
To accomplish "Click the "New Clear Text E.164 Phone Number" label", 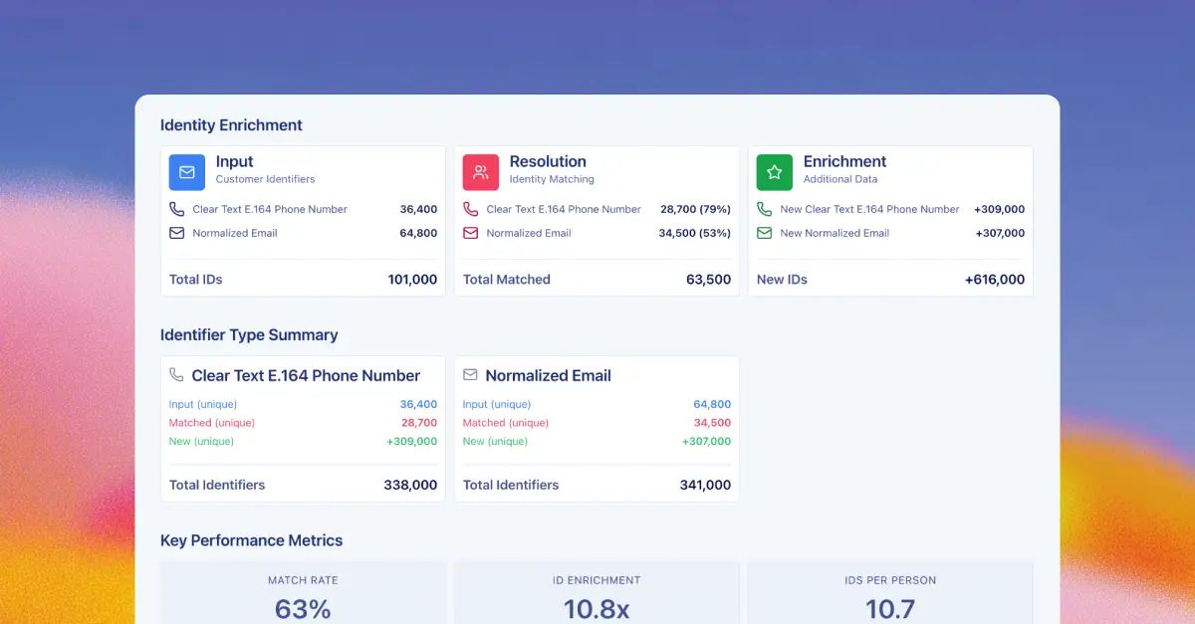I will click(869, 209).
